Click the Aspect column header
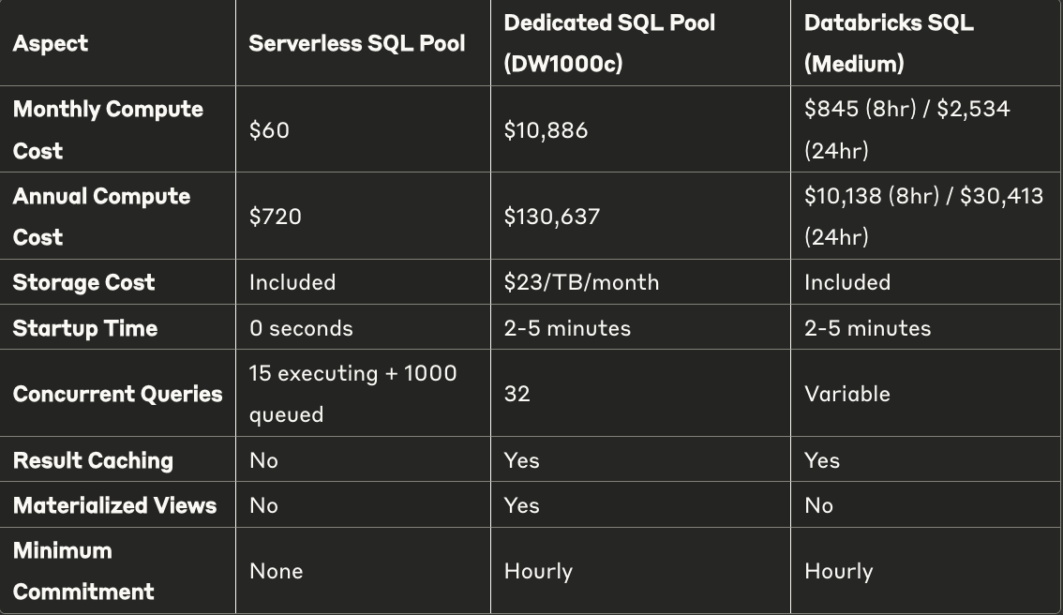This screenshot has height=615, width=1063. point(51,44)
